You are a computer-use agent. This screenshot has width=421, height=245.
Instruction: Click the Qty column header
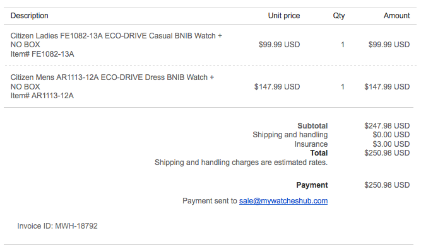click(339, 16)
